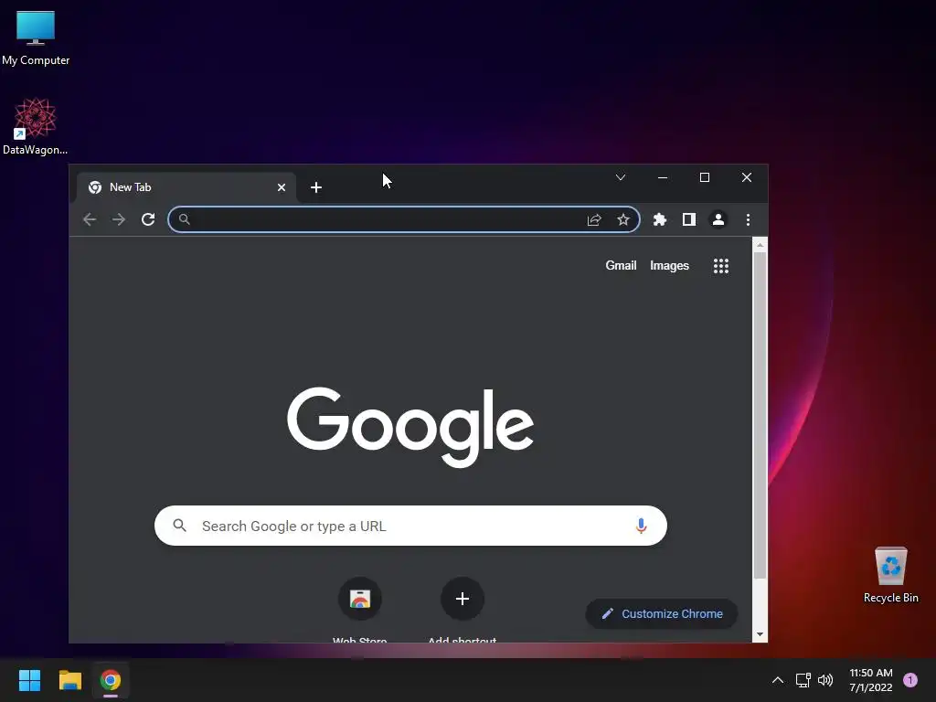Screen dimensions: 936x702
Task: Toggle the Chrome side panel
Action: [x=689, y=219]
